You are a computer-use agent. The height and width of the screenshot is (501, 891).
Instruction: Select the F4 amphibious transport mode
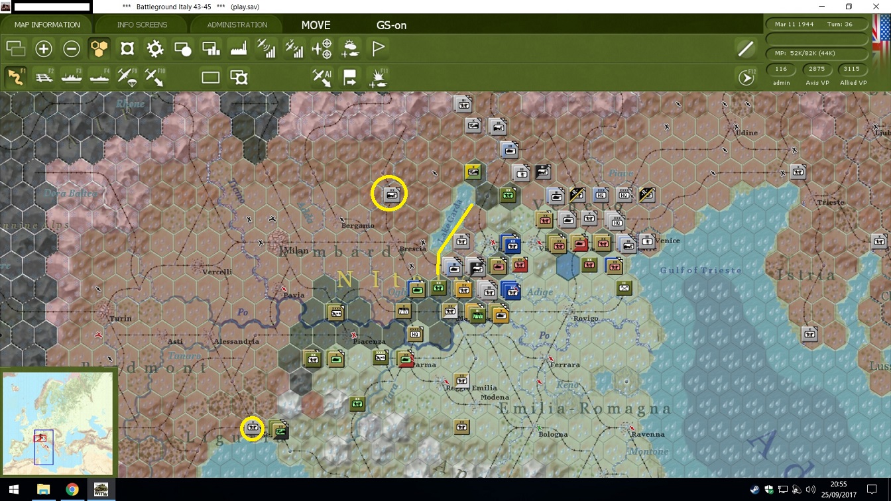(99, 77)
